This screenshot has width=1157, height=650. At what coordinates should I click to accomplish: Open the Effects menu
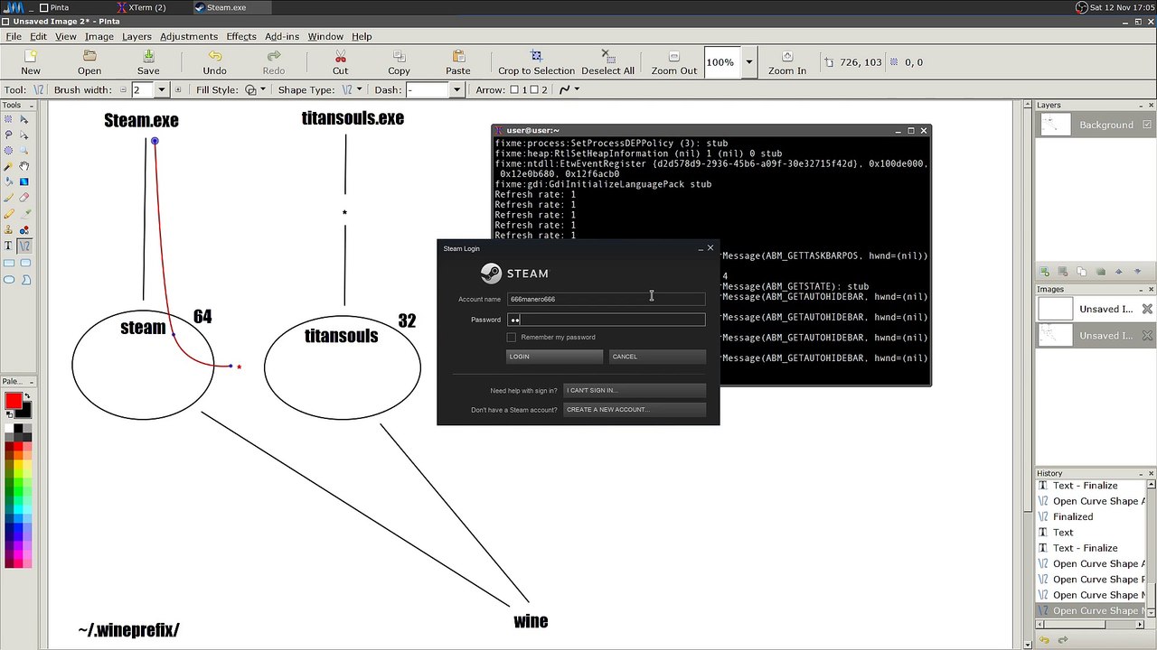pos(241,36)
